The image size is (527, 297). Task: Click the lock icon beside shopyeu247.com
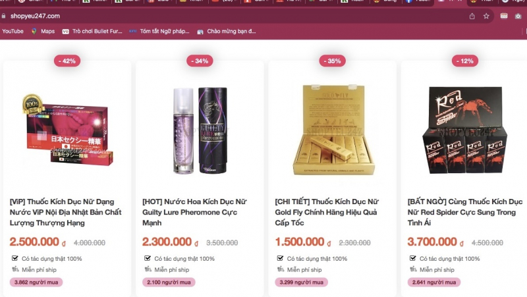(x=4, y=16)
